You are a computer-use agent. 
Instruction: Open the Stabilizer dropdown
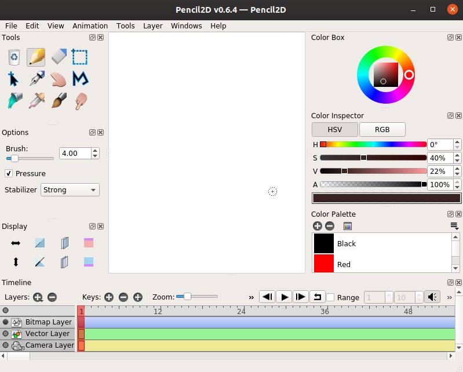70,189
